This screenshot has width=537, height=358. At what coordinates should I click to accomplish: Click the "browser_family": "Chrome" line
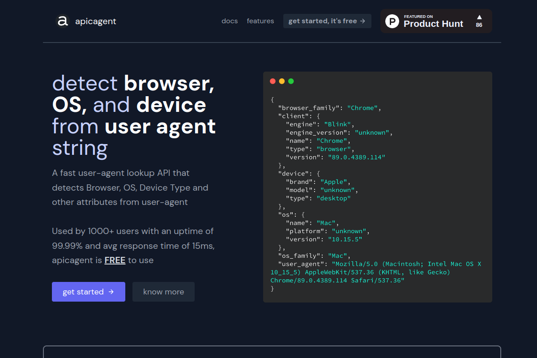pos(329,108)
